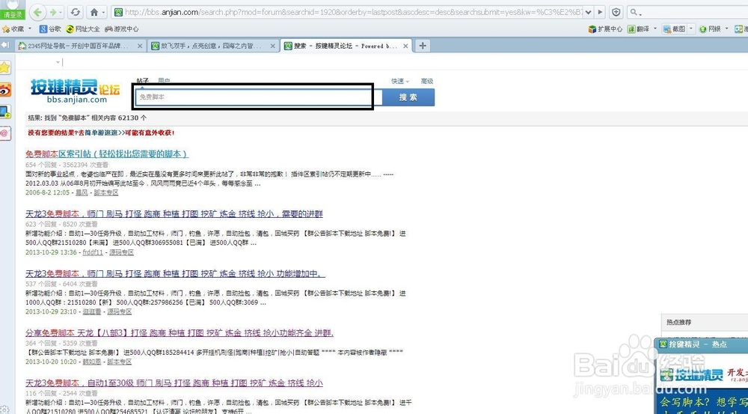Open the 谷歌 bookmark
Image resolution: width=748 pixels, height=414 pixels.
pyautogui.click(x=51, y=29)
